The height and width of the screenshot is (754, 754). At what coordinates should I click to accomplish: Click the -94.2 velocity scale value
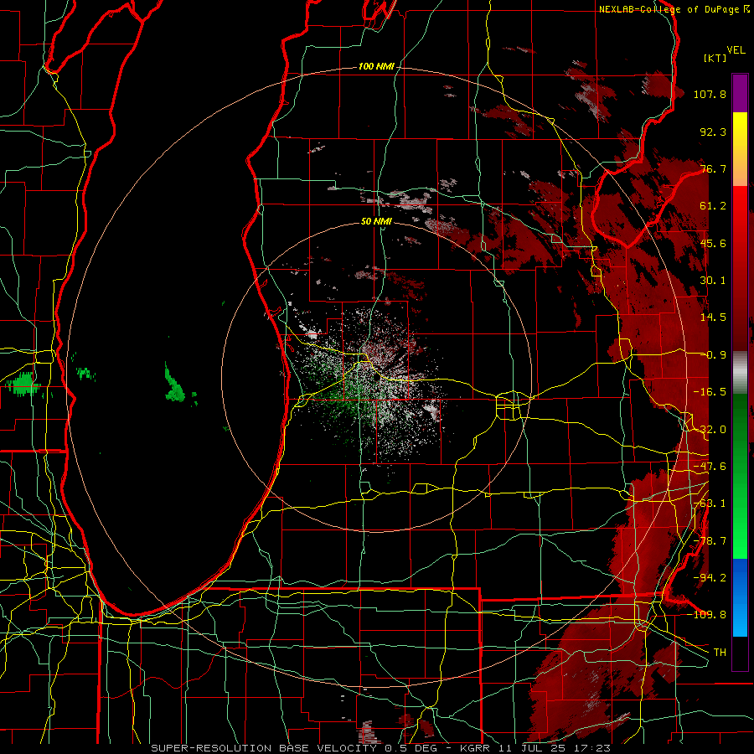[x=710, y=578]
